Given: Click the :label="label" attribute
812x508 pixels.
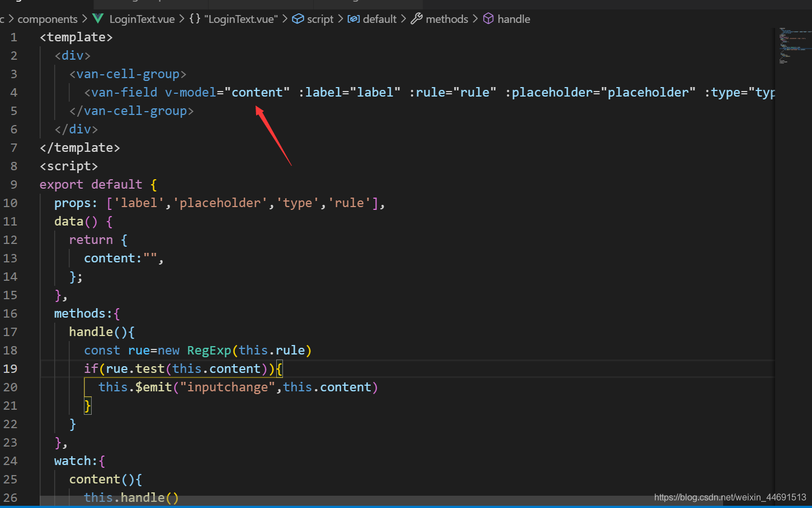Looking at the screenshot, I should tap(350, 92).
